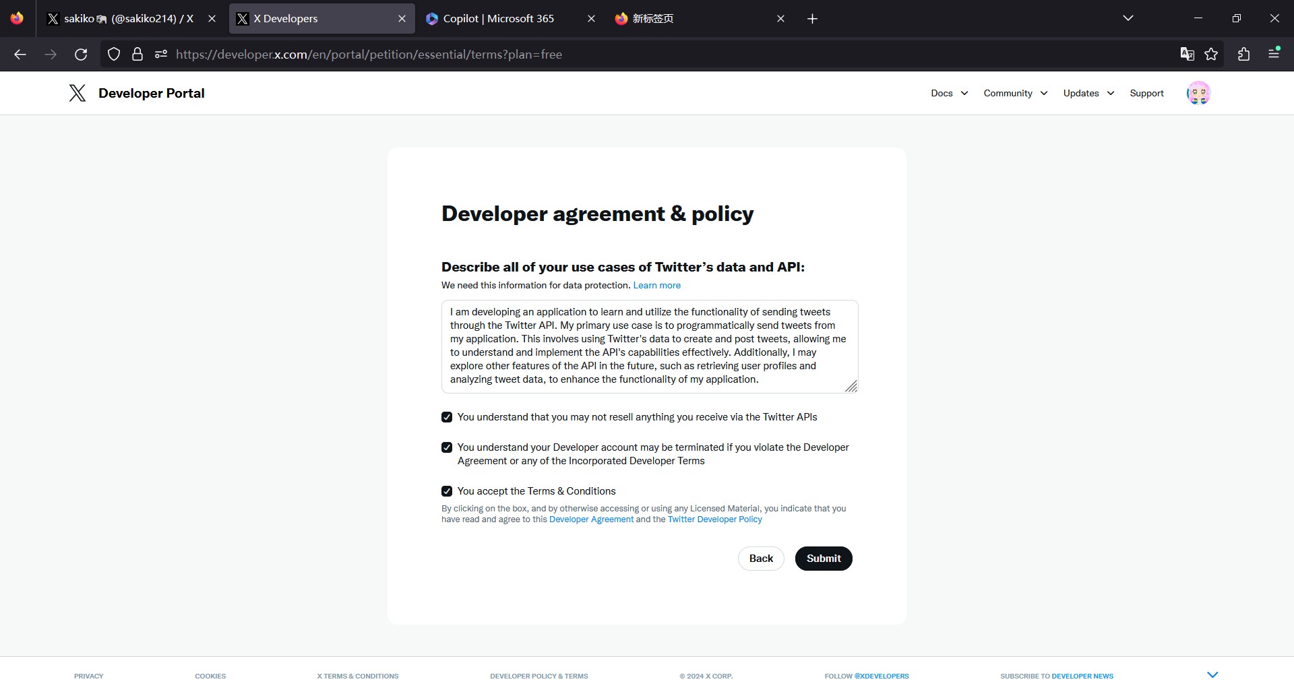Click inside the use case description text area
1294x694 pixels.
(647, 346)
